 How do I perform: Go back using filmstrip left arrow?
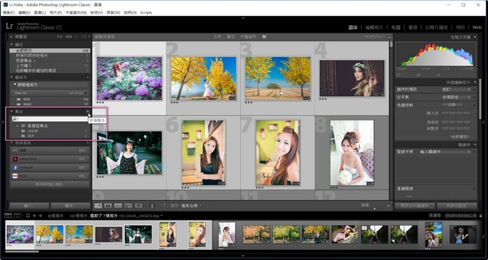(x=34, y=215)
